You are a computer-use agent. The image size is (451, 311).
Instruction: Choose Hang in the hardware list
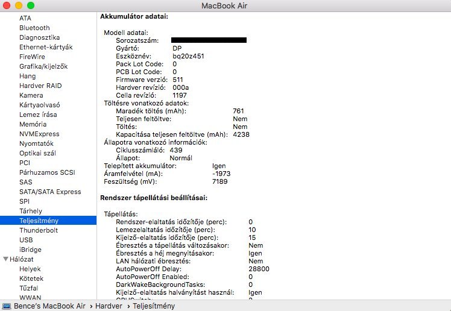click(x=28, y=76)
